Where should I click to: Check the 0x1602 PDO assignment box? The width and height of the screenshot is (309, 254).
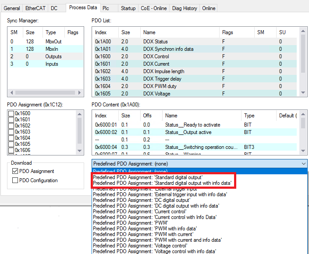pyautogui.click(x=11, y=126)
